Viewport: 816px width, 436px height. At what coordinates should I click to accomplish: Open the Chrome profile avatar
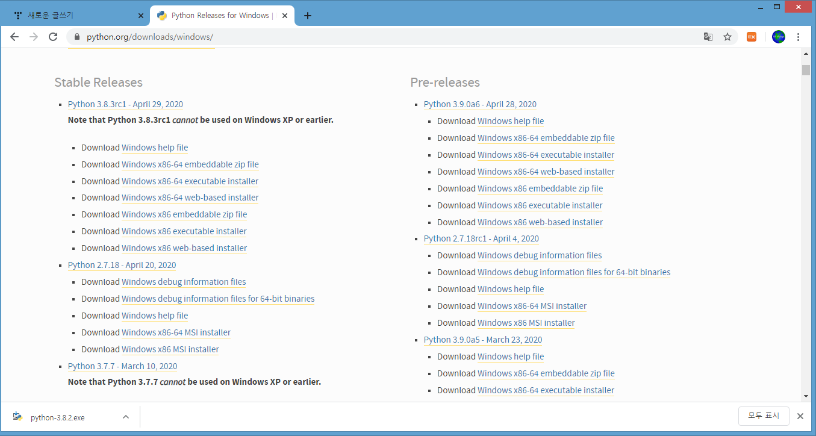click(779, 37)
